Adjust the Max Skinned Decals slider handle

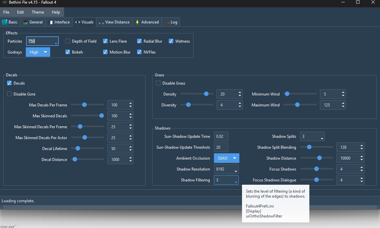[102, 116]
